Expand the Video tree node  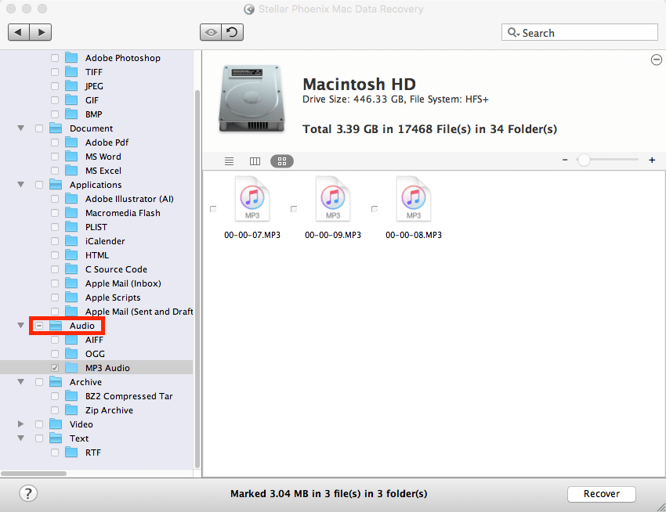[20, 424]
